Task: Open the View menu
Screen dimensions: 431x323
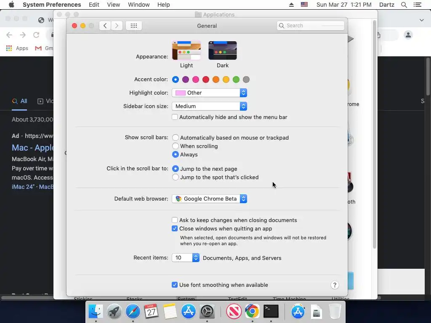Action: (x=114, y=5)
